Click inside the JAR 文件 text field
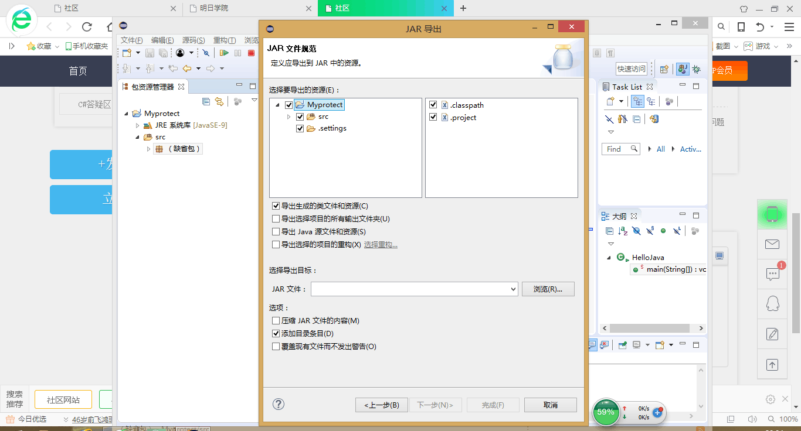Screen dimensions: 801x431 click(409, 289)
